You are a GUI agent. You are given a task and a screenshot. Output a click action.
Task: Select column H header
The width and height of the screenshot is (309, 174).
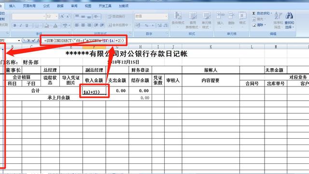pos(140,47)
